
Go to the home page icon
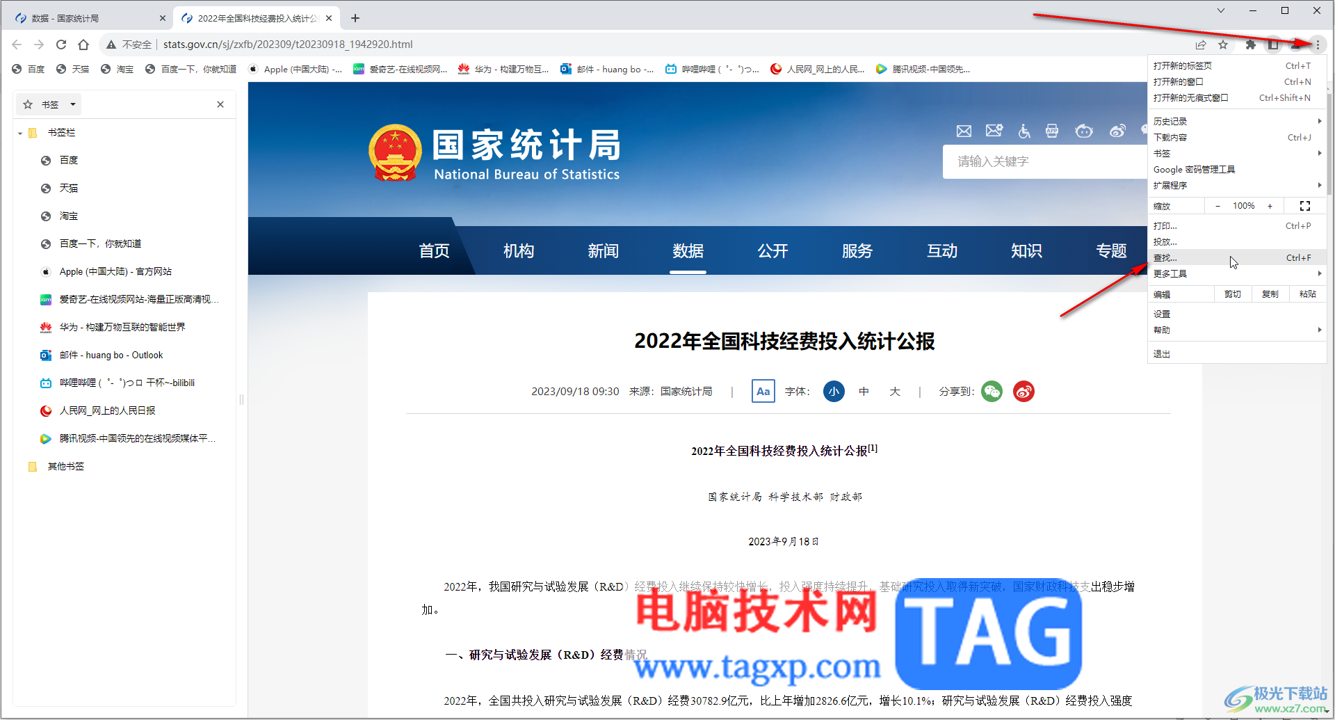coord(83,45)
